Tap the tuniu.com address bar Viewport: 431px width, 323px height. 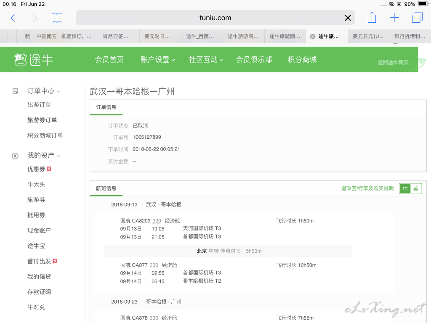pos(215,18)
